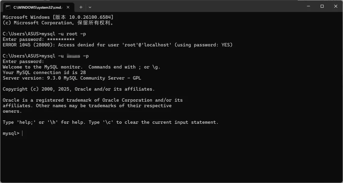Expand the new tab profile dropdown

(x=90, y=7)
